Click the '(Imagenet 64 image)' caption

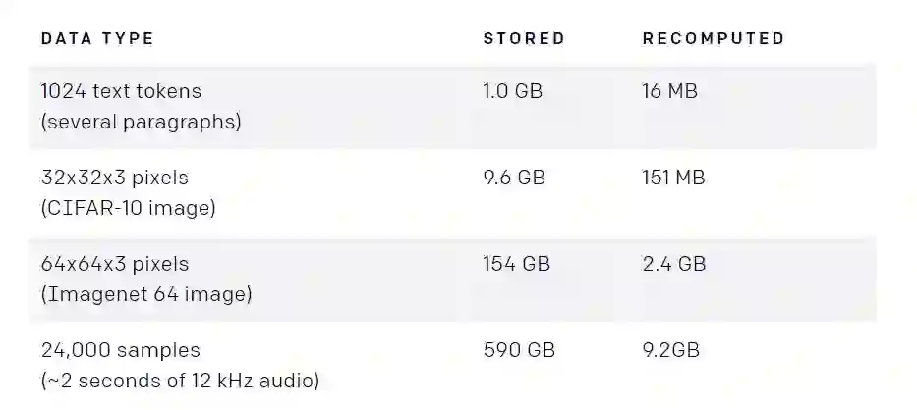click(x=146, y=294)
